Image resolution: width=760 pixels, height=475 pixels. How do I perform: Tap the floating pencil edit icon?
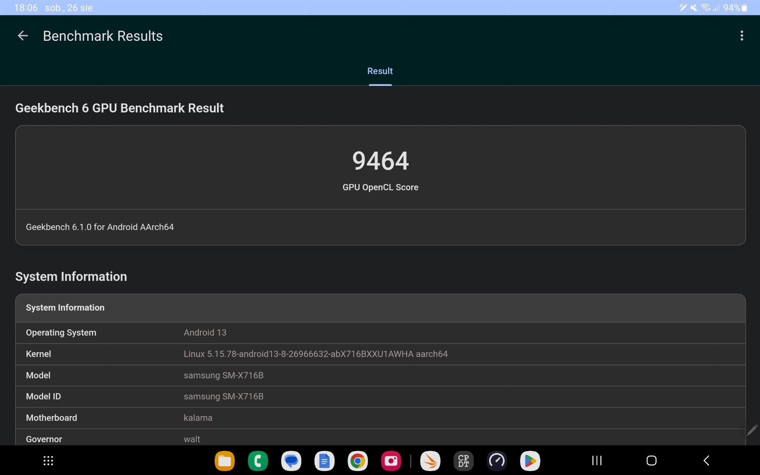[x=752, y=430]
